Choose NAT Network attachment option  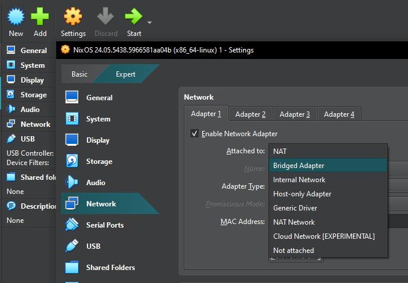click(x=328, y=222)
